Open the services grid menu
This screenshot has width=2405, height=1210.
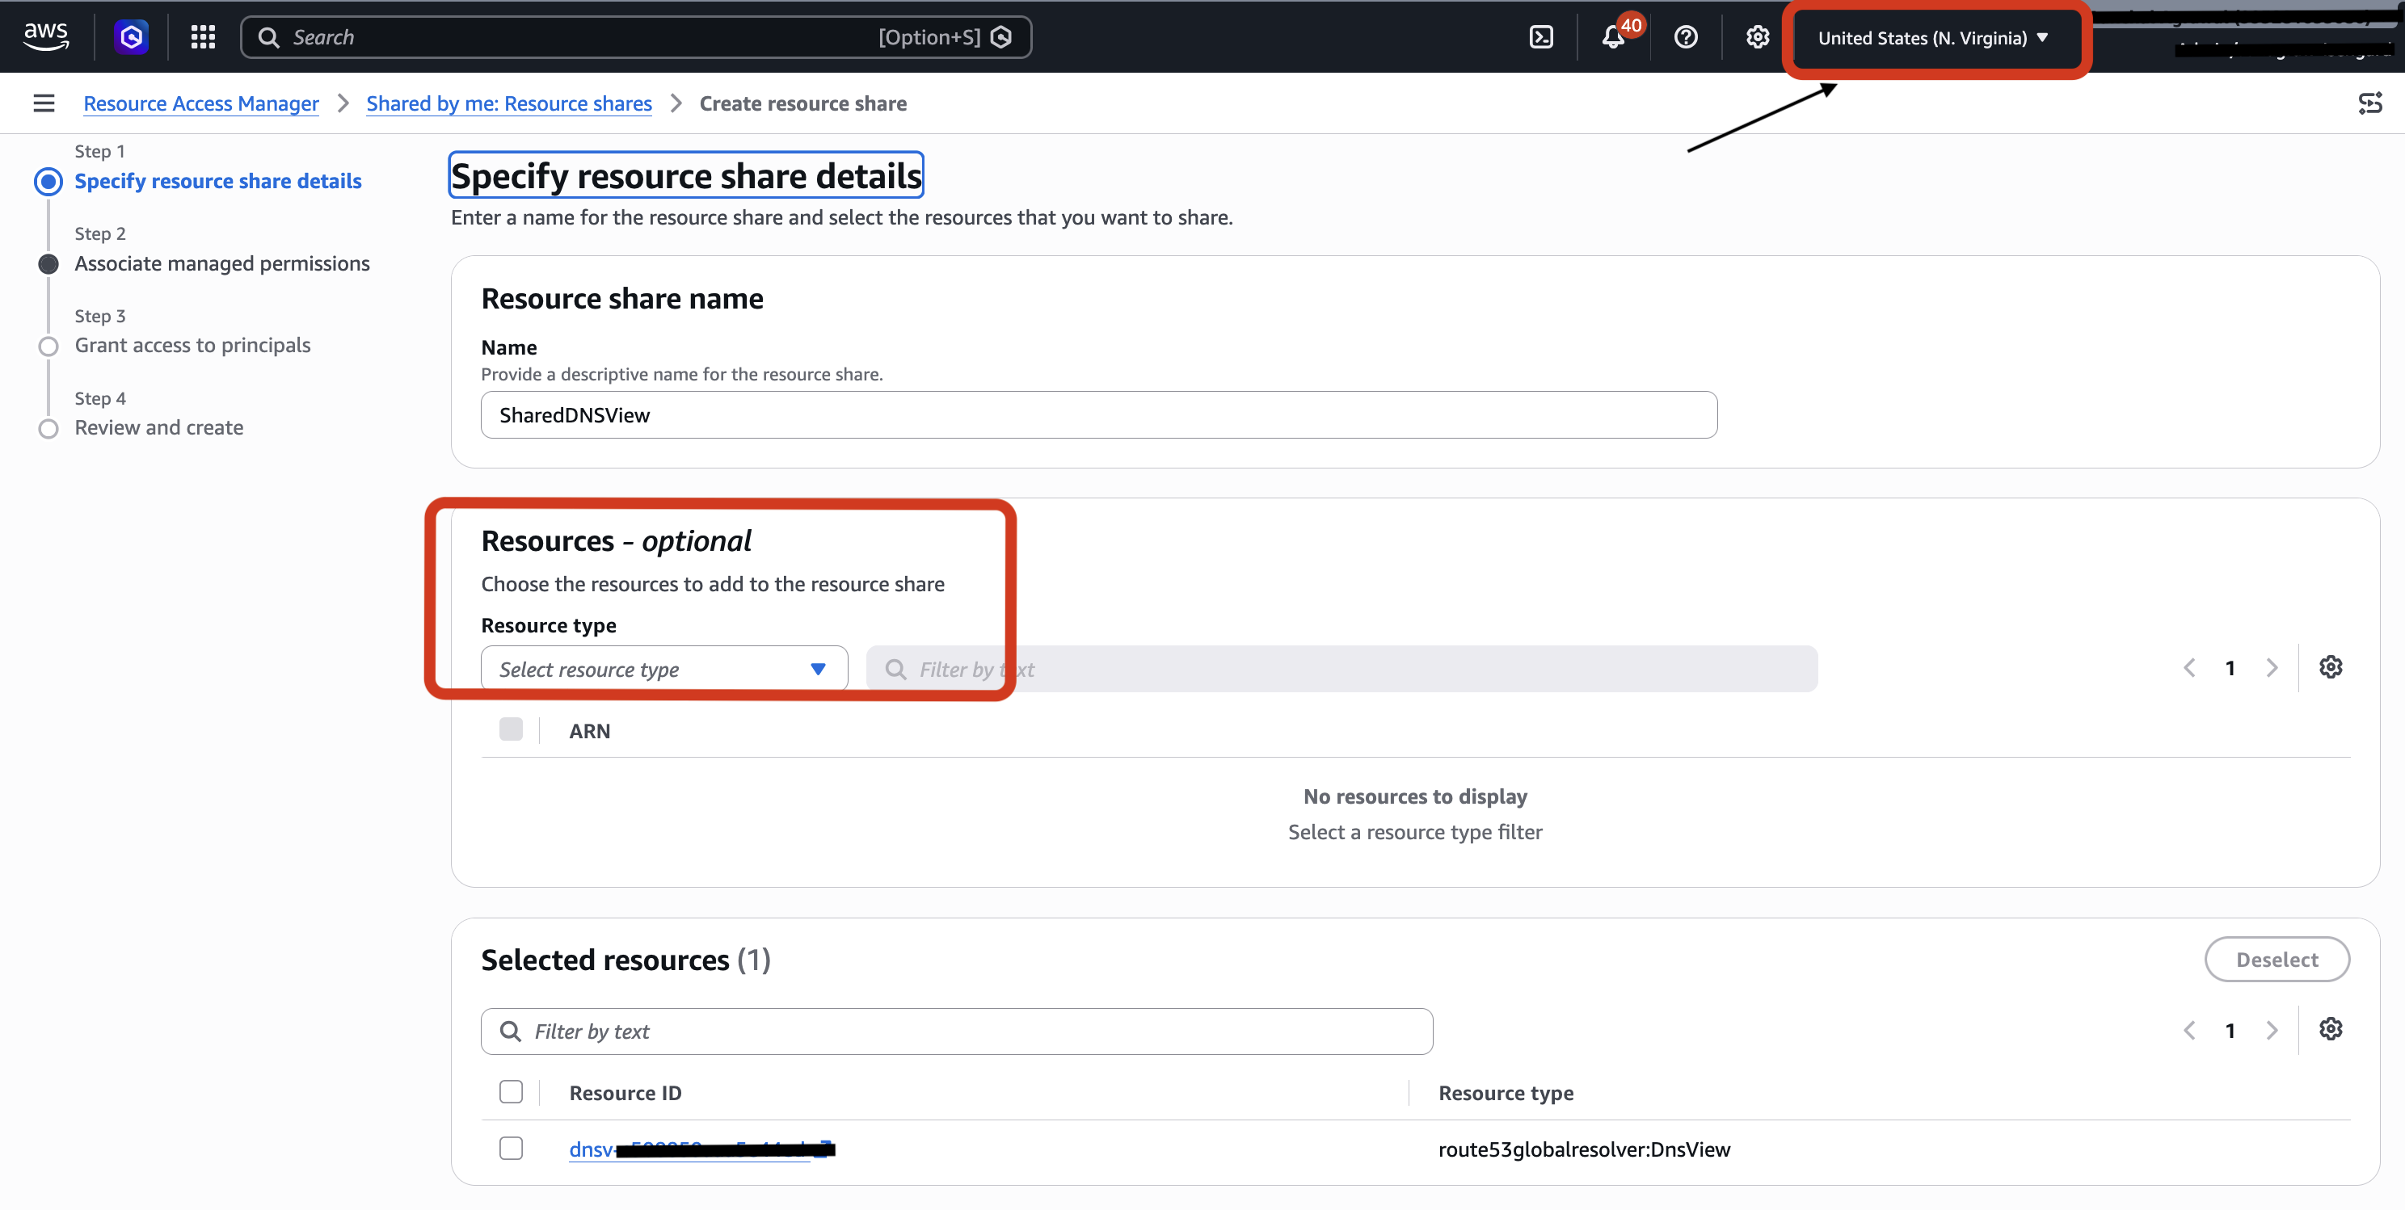(x=203, y=36)
